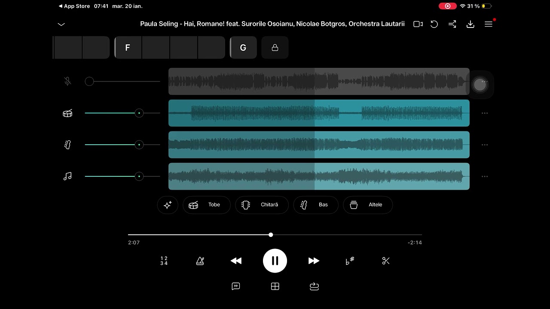Viewport: 550px width, 309px height.
Task: Seek within the grey vocals waveform
Action: (x=319, y=81)
